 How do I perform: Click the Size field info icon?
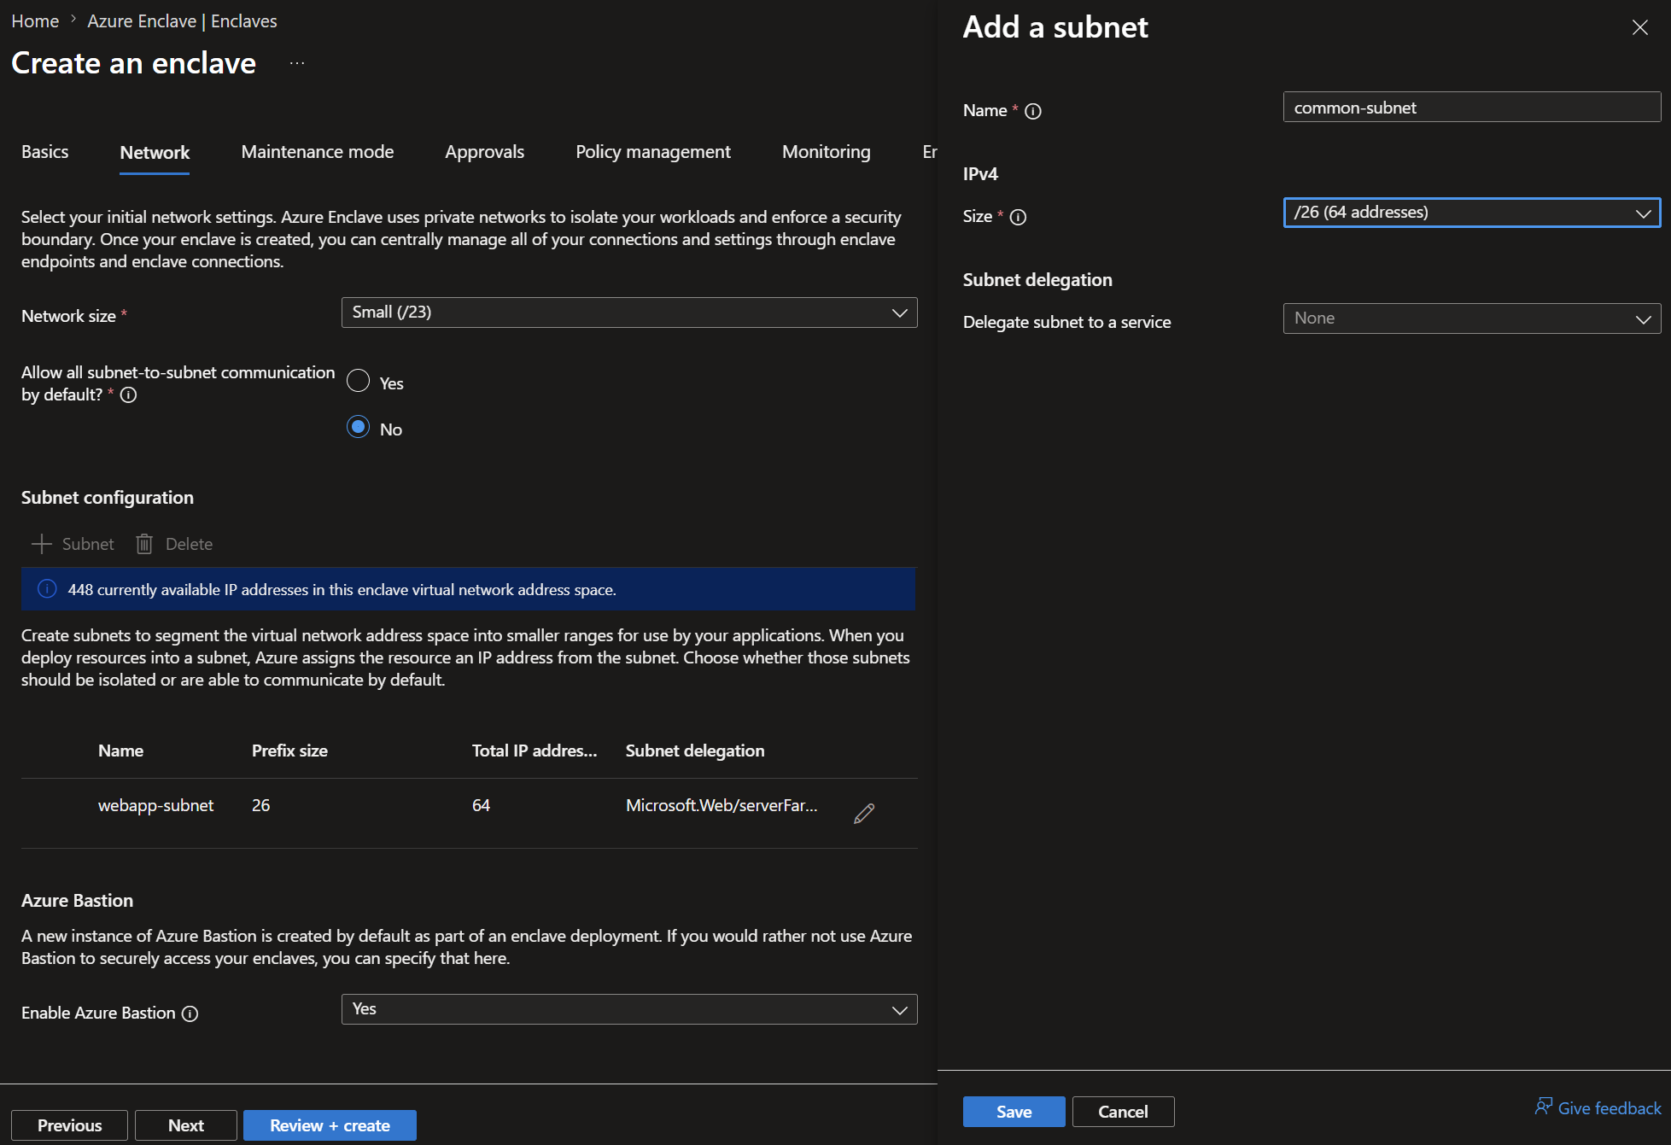pyautogui.click(x=1018, y=217)
